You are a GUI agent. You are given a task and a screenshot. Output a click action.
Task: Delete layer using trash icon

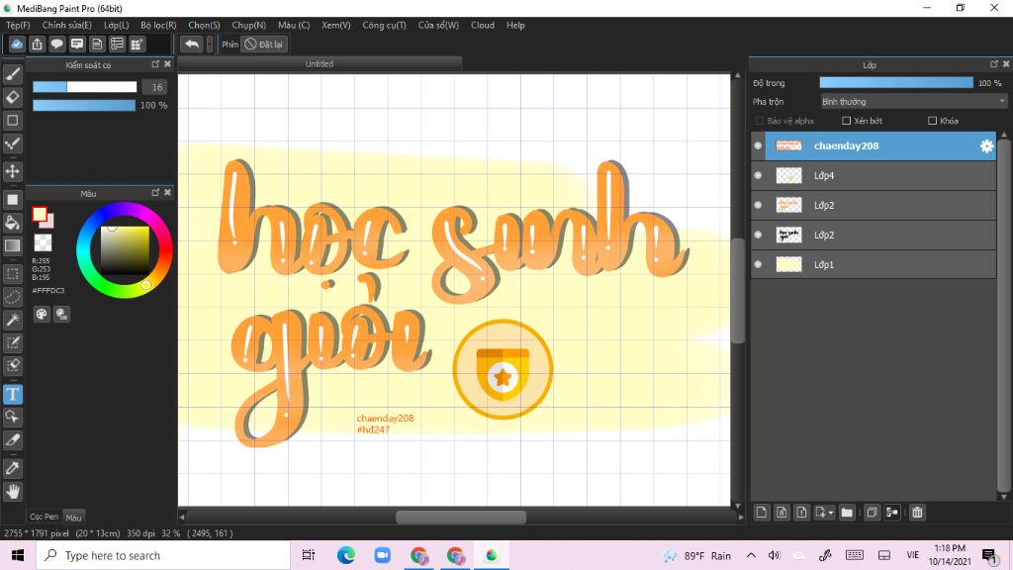917,512
